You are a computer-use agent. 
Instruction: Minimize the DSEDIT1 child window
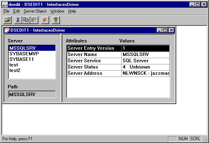tap(159, 30)
